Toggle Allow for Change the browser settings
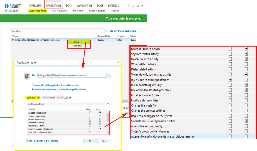Viewport: 257px width, 151px height. pos(230,111)
